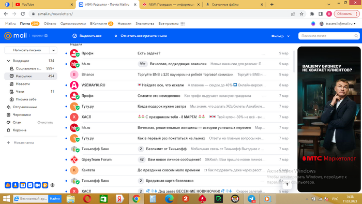This screenshot has width=362, height=204.
Task: Collapse the Входящие folder tree
Action: click(x=9, y=61)
